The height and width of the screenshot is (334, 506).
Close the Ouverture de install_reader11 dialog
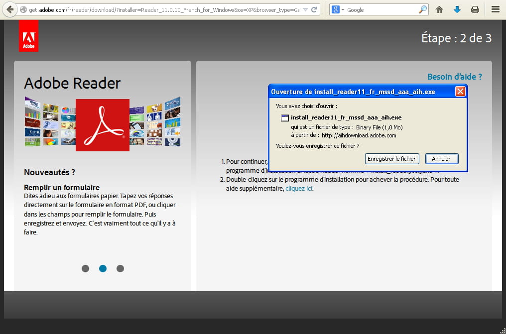click(x=460, y=92)
